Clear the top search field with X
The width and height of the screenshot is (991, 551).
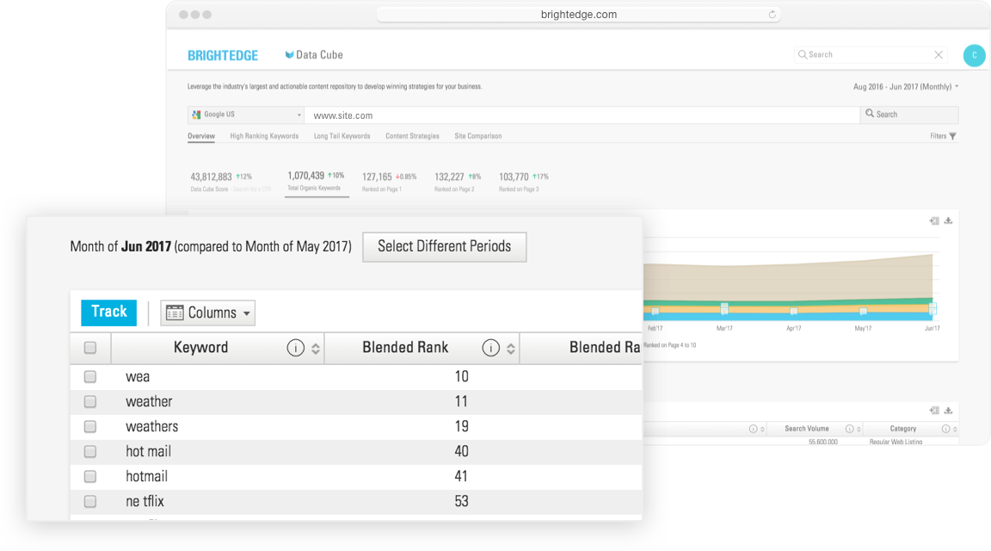pos(938,55)
